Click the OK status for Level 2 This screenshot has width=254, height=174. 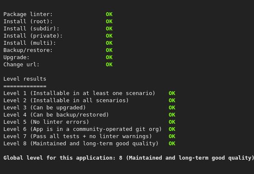pos(172,101)
